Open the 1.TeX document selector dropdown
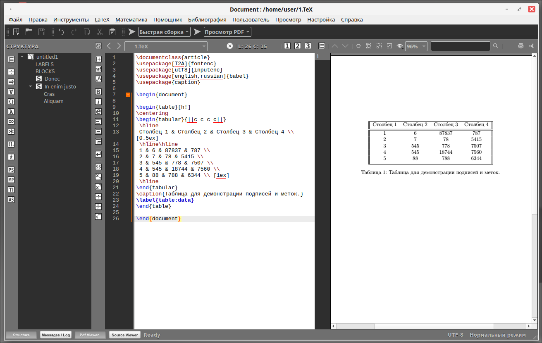 166,46
